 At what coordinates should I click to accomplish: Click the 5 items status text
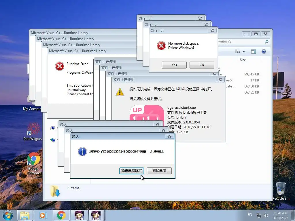[x=73, y=188]
